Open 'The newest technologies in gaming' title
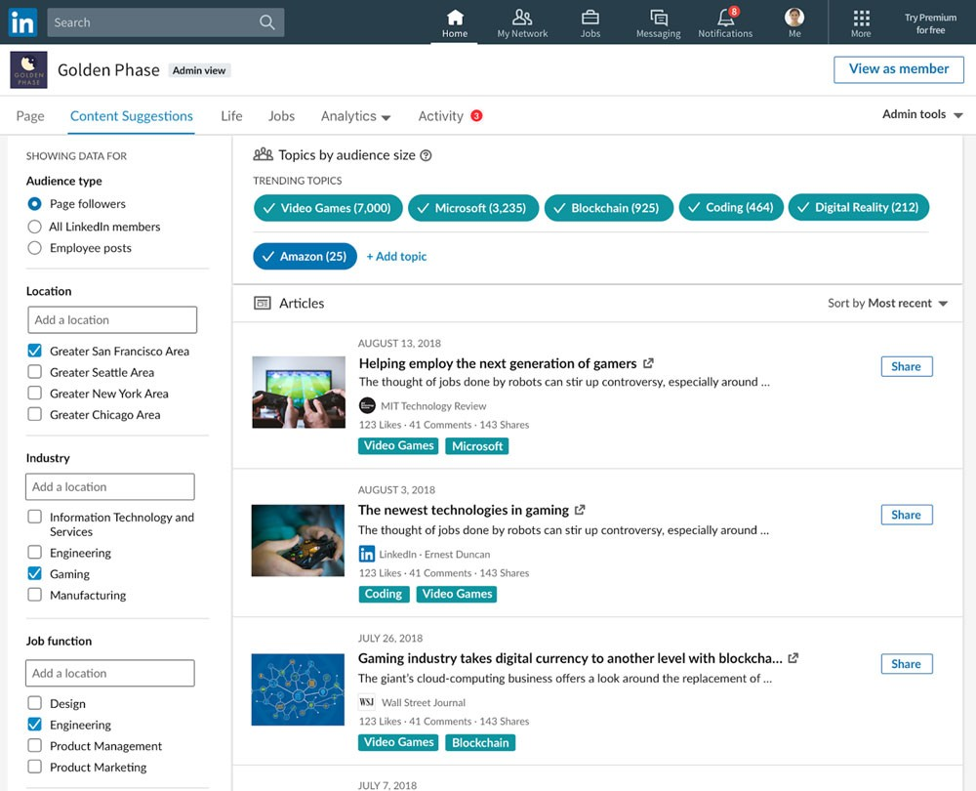The width and height of the screenshot is (976, 791). (463, 510)
